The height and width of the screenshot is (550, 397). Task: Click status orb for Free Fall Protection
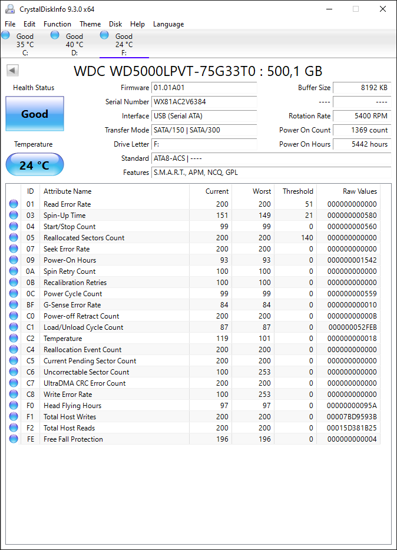point(14,439)
